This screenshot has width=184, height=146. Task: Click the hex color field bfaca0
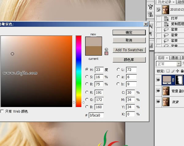point(96,115)
